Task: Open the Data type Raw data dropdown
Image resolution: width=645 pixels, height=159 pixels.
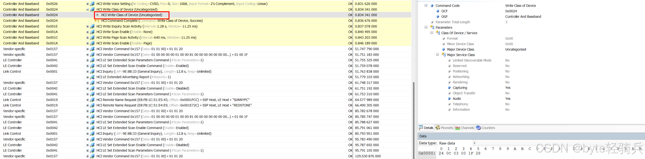Action: (x=474, y=143)
